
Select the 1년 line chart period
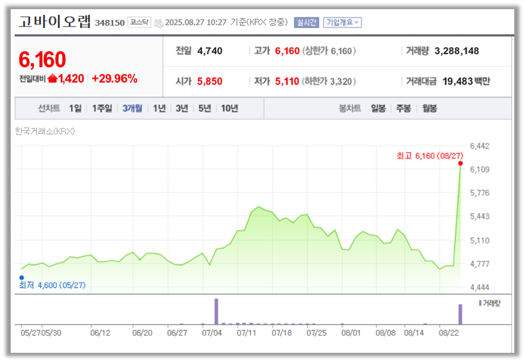coord(159,109)
